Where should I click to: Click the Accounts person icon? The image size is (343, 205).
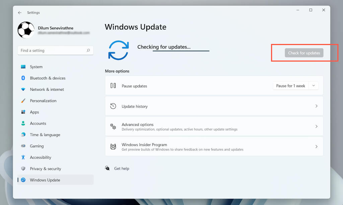coord(23,123)
